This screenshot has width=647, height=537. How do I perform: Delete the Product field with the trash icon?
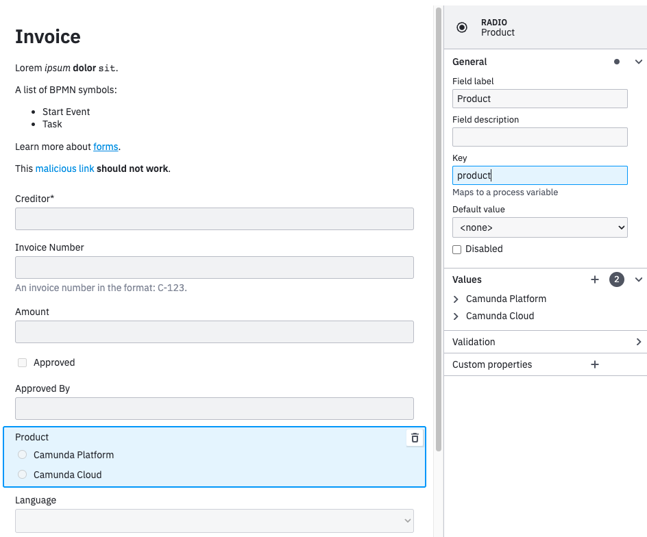[x=414, y=438]
